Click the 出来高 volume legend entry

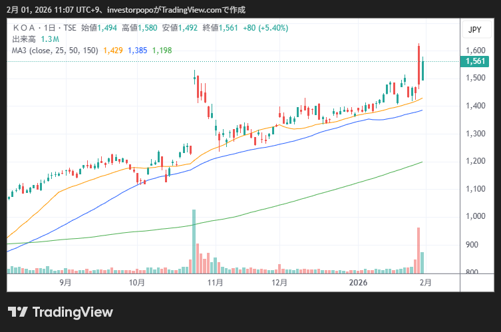pos(24,39)
